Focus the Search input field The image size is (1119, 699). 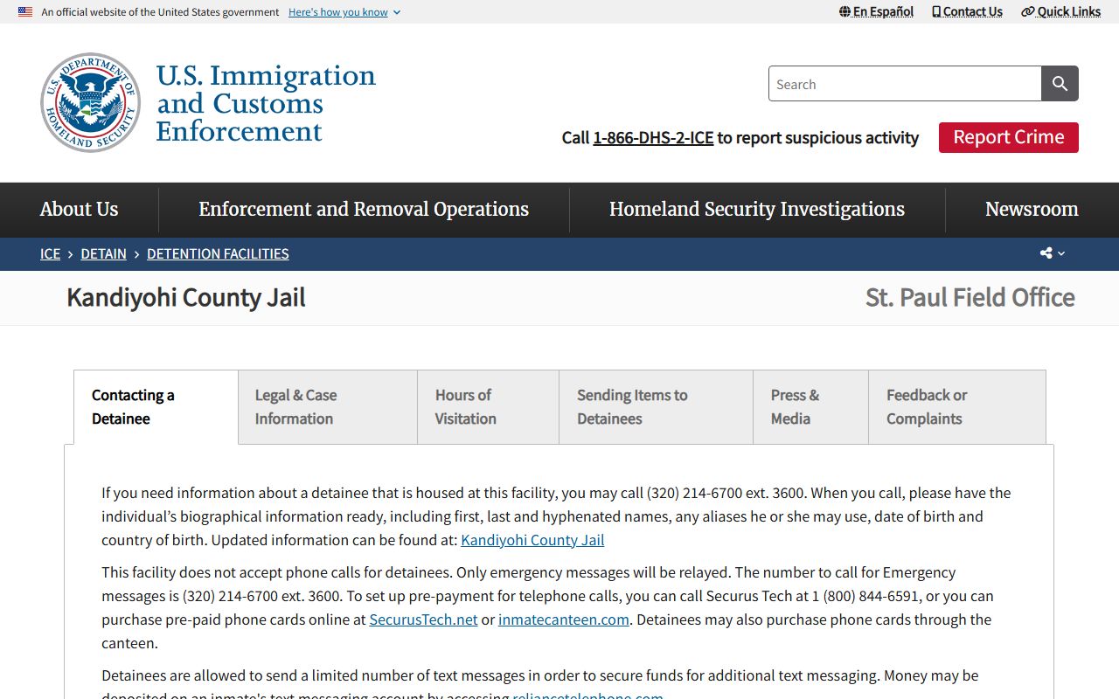click(904, 84)
